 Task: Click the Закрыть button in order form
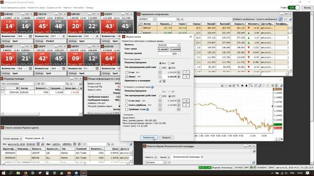tap(166, 137)
